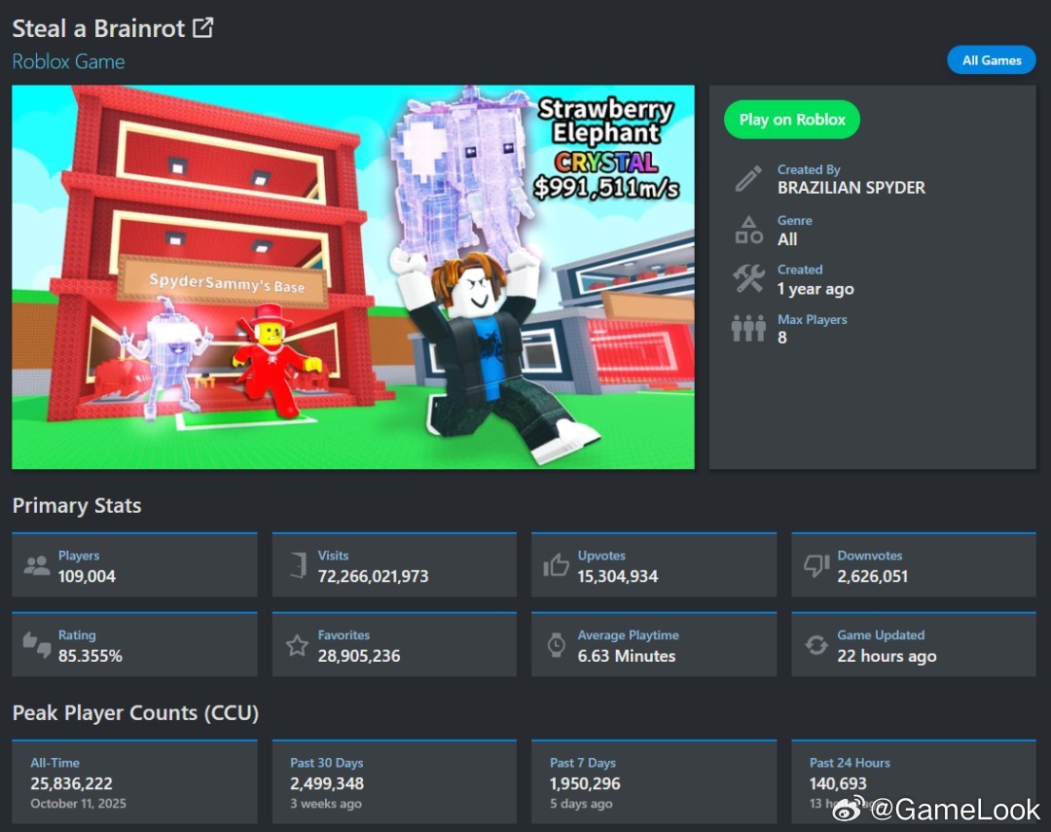Screen dimensions: 1051x832
Task: Open the All Games button
Action: point(992,60)
